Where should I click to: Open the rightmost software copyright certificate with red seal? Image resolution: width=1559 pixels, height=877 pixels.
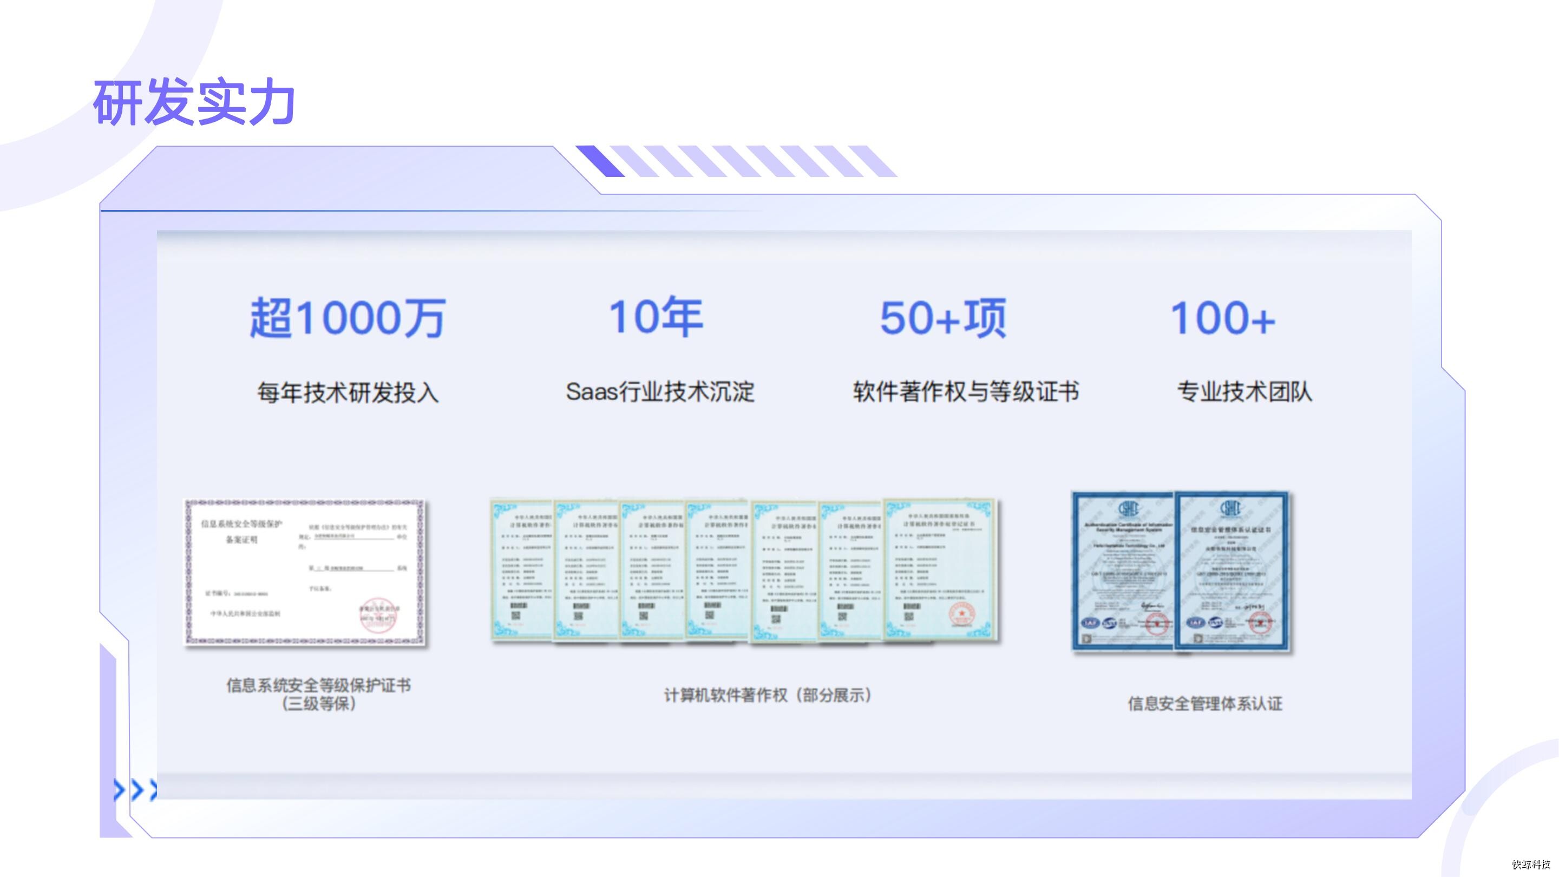coord(939,569)
